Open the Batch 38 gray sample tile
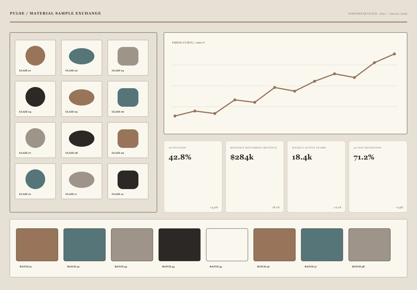The image size is (417, 290). tap(370, 245)
